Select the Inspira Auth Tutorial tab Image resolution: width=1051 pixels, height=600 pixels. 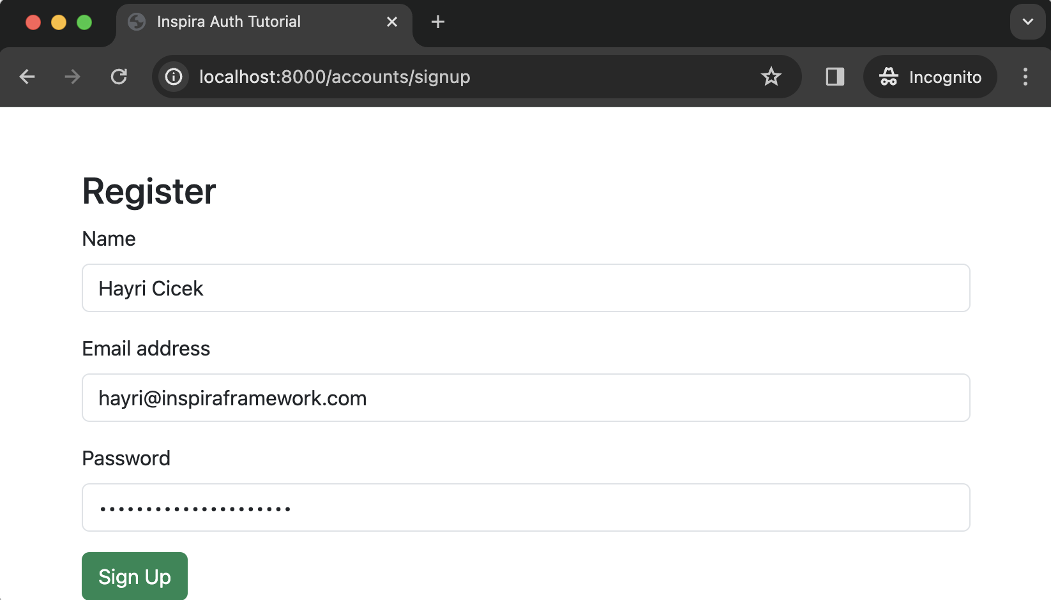click(264, 24)
